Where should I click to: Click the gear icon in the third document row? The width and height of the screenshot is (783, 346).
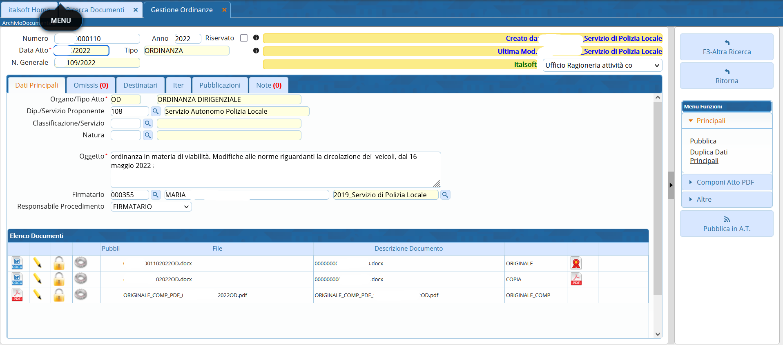[81, 295]
